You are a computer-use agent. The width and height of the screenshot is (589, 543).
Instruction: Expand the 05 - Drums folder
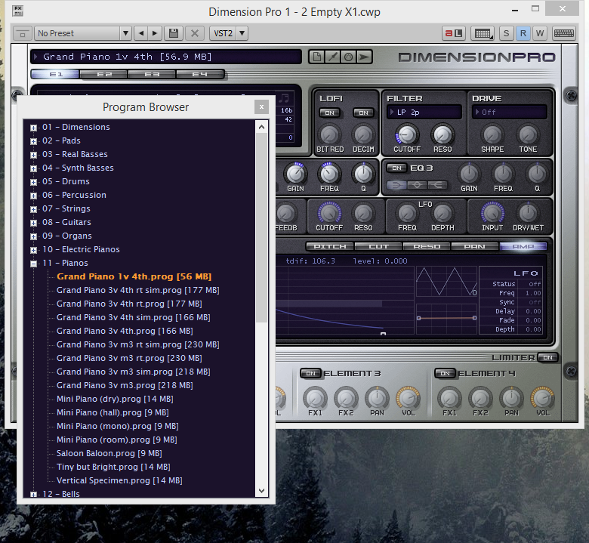pyautogui.click(x=33, y=182)
